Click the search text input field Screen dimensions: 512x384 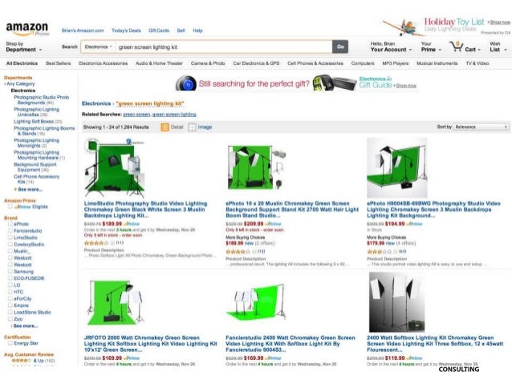(224, 47)
